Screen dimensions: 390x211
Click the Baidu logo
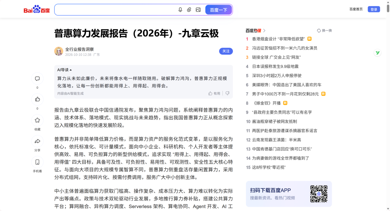coord(37,9)
